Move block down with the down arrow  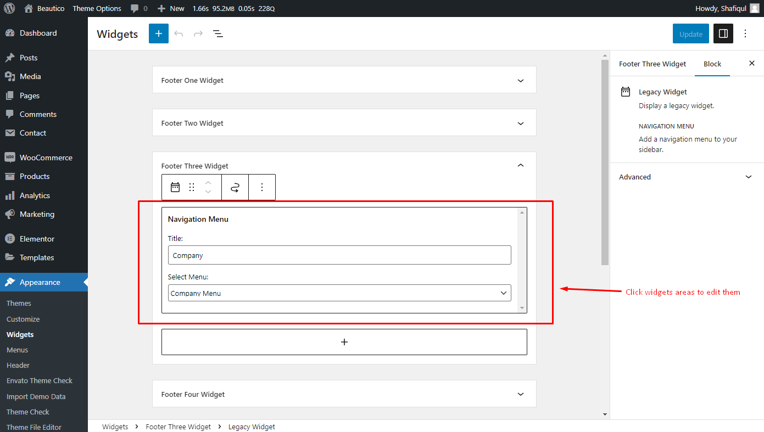208,192
